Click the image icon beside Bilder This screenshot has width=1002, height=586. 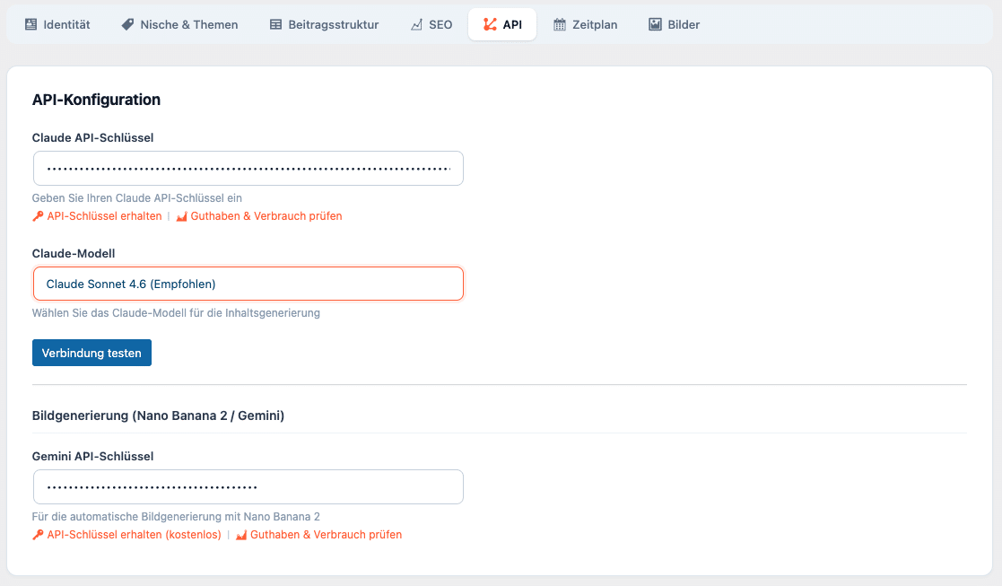653,24
